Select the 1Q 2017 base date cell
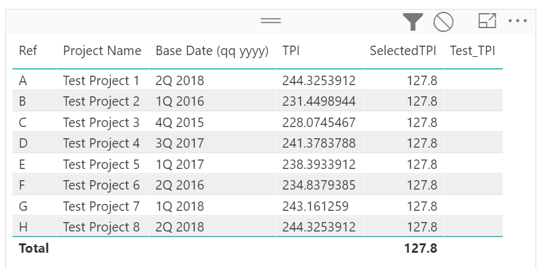This screenshot has height=269, width=539. click(180, 165)
